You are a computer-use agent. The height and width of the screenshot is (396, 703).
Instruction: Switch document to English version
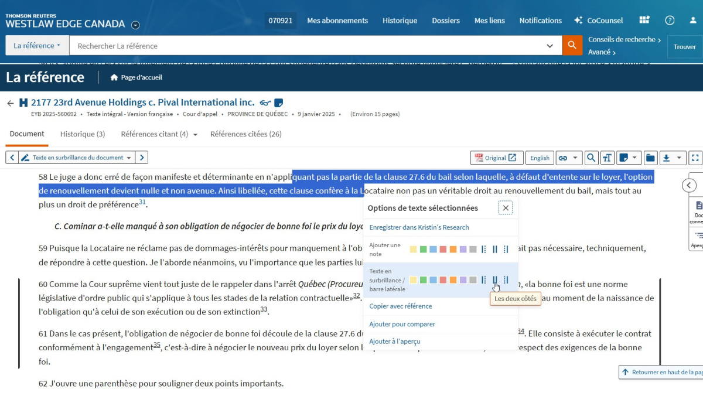point(540,158)
